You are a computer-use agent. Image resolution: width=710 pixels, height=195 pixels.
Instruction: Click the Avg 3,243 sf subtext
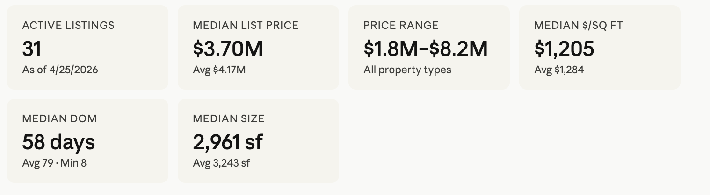222,163
